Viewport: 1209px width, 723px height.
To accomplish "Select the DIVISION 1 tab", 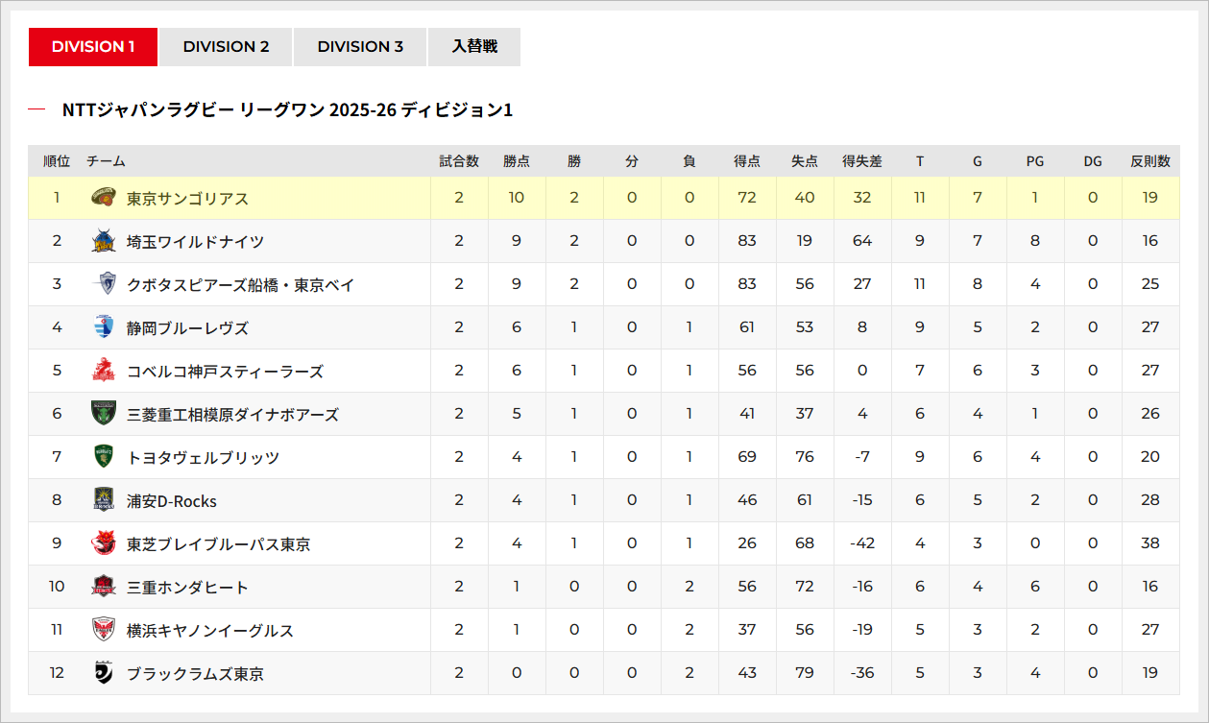I will click(93, 47).
